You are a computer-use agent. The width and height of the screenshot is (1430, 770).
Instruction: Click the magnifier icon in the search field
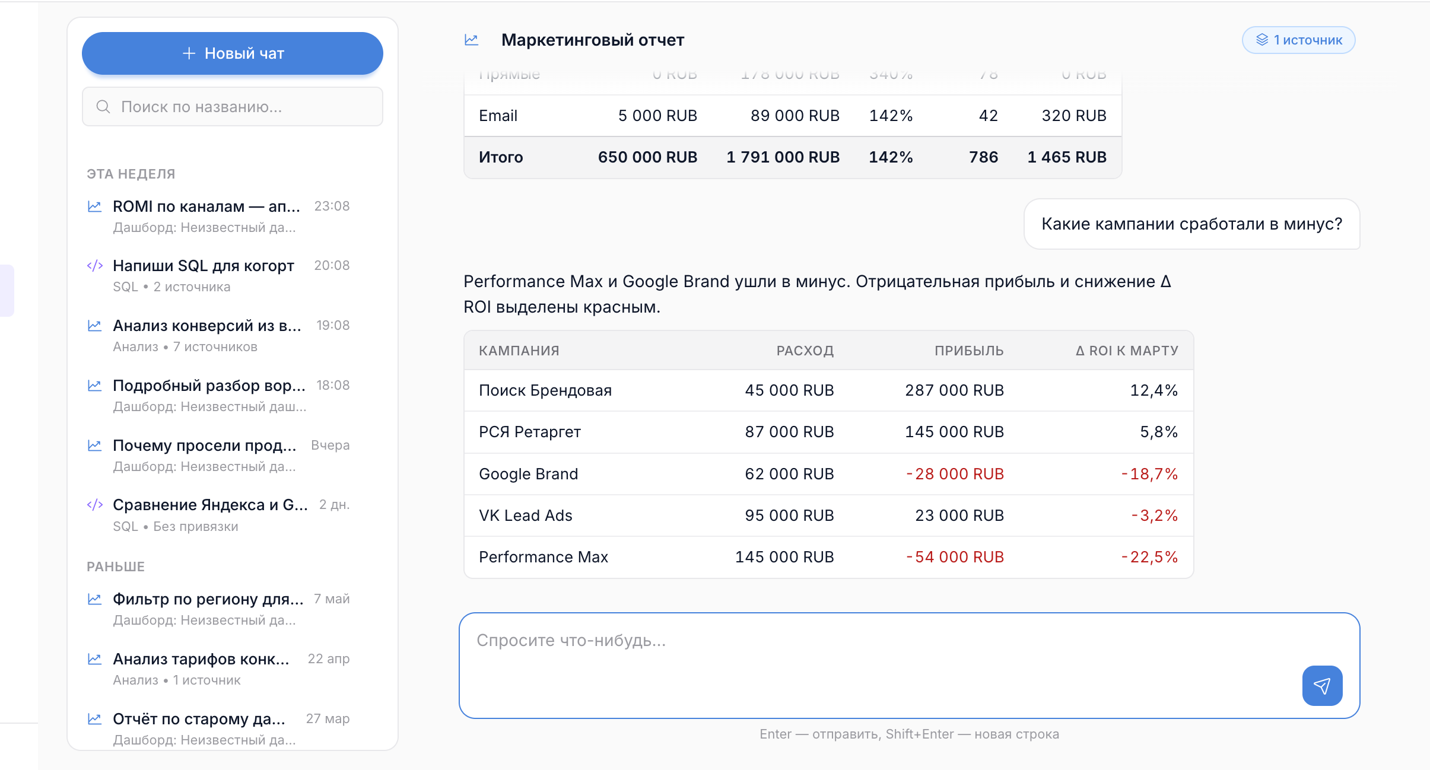click(103, 107)
